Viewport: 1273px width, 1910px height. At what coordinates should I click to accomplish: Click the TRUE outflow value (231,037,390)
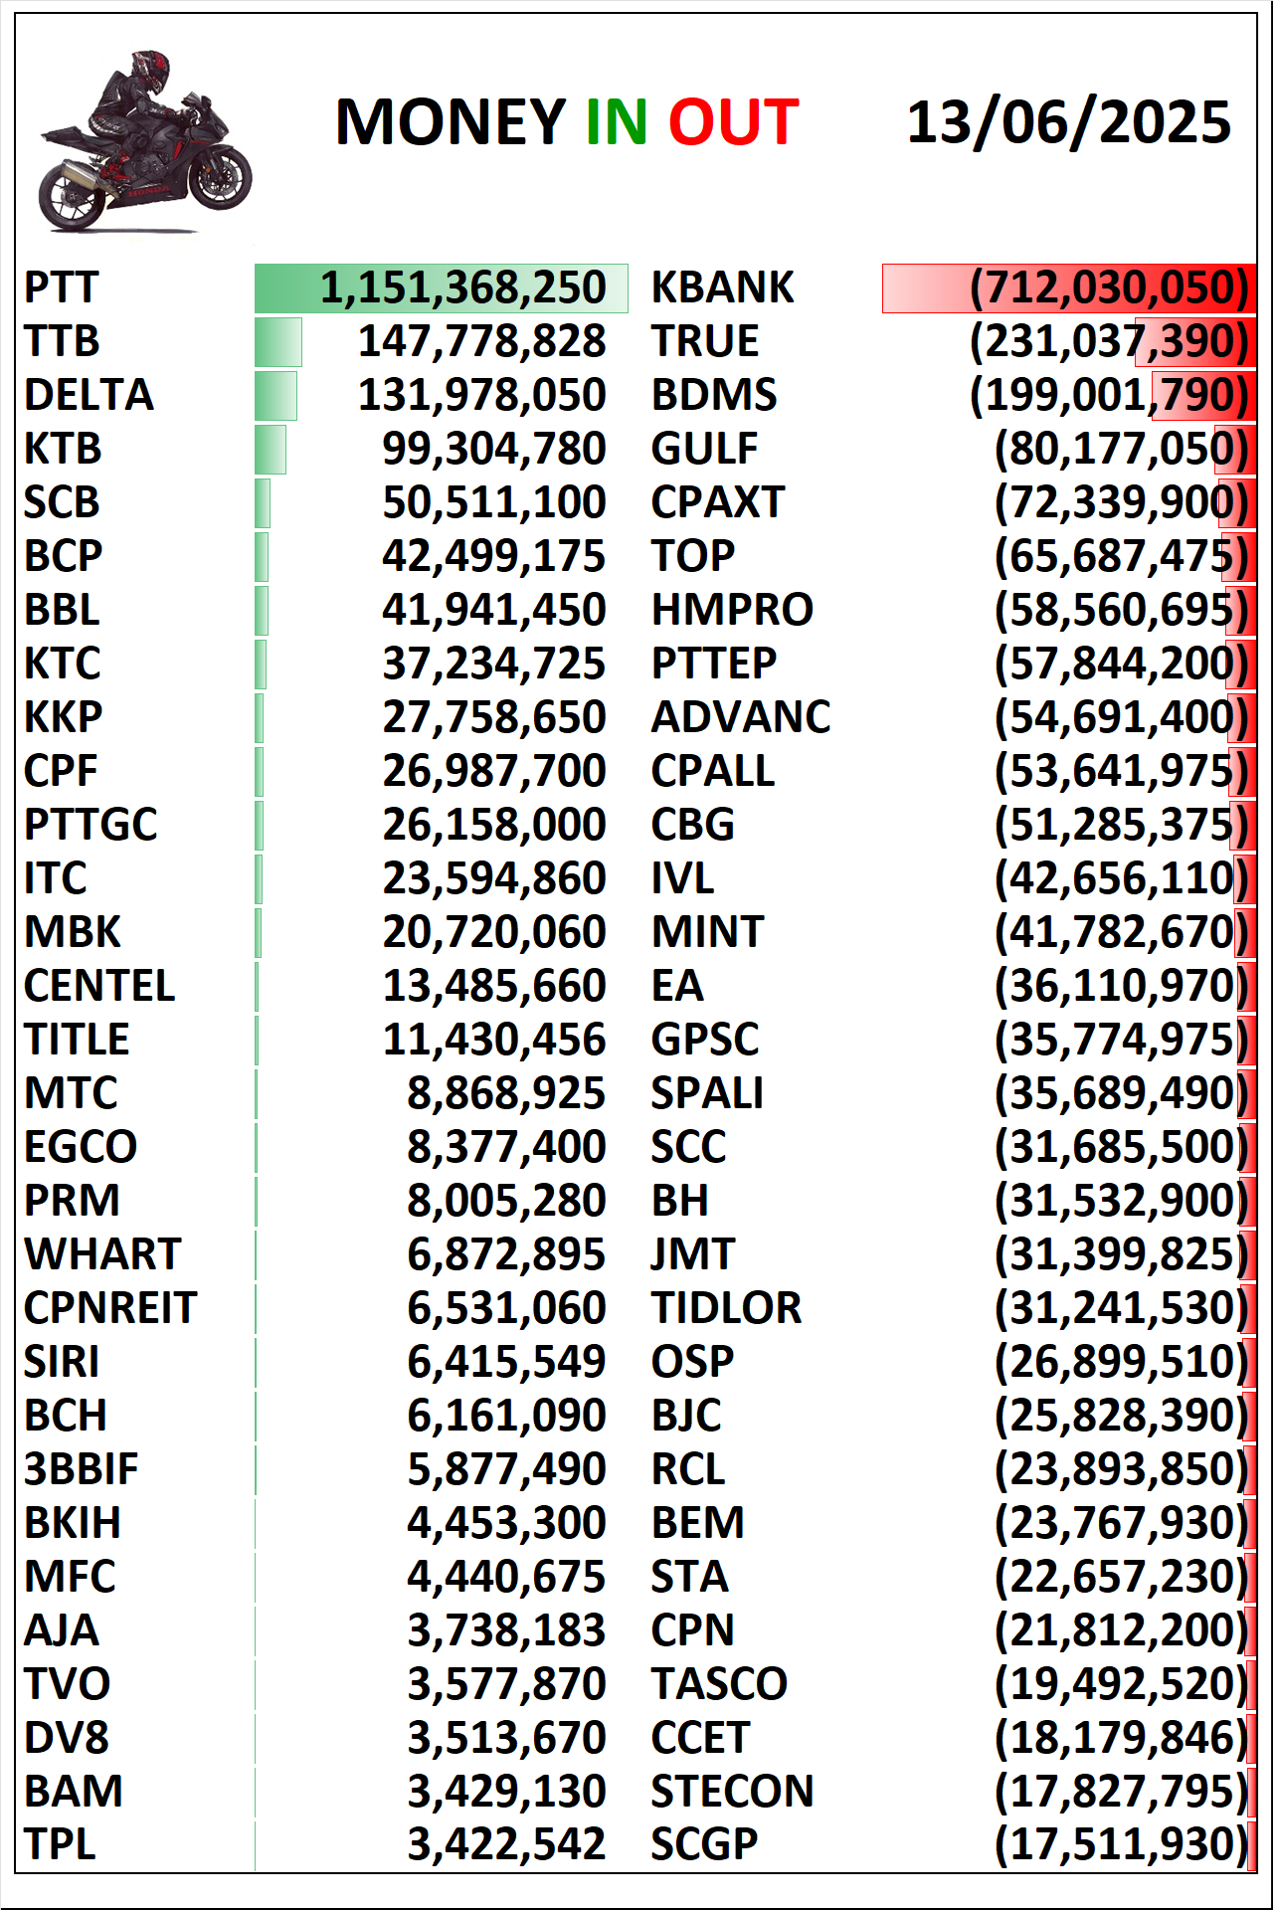coord(1109,341)
